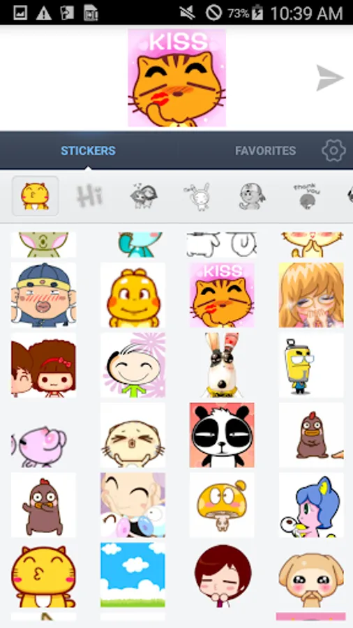Pick the panda sticker
This screenshot has width=353, height=628.
pos(222,435)
